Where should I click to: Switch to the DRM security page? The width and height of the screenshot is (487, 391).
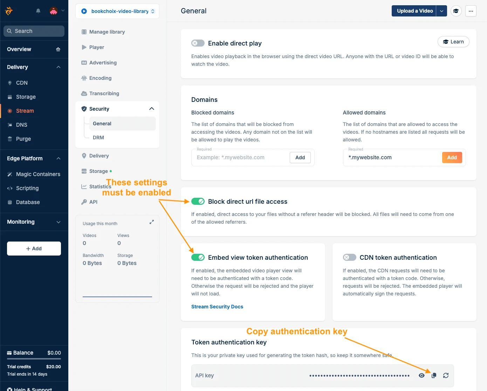(98, 137)
